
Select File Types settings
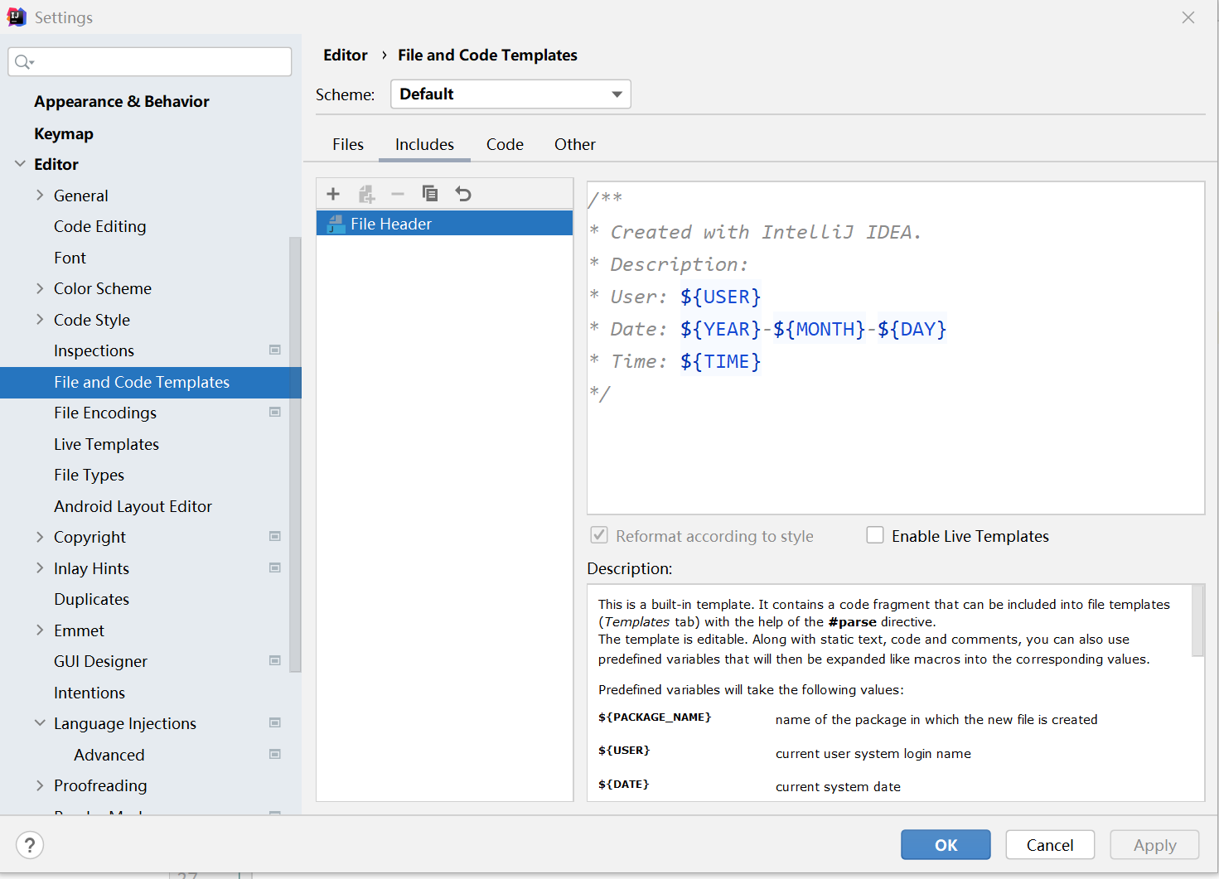(89, 475)
